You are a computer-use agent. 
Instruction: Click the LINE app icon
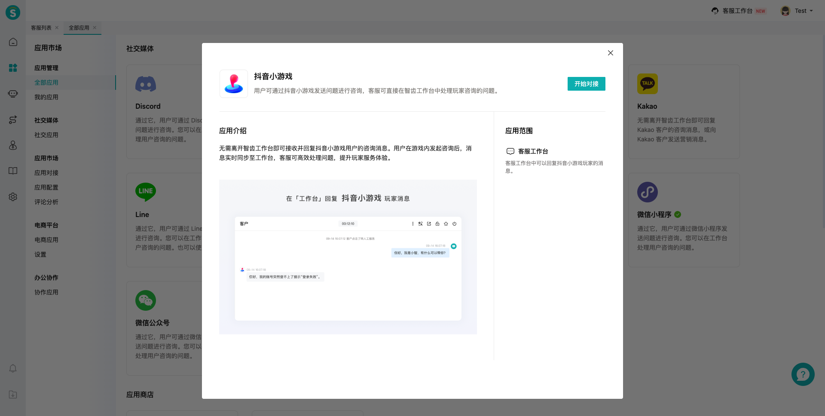[146, 192]
